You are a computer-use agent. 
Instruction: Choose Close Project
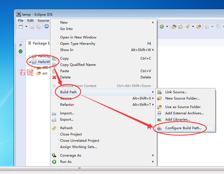click(x=104, y=134)
